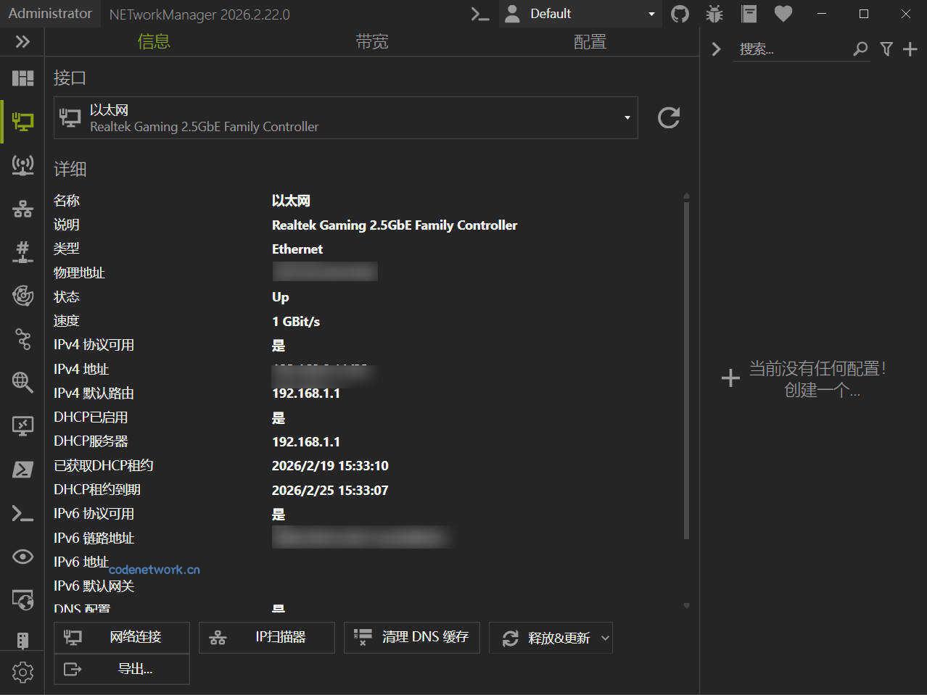Switch to the 带宽 tab

click(x=372, y=41)
